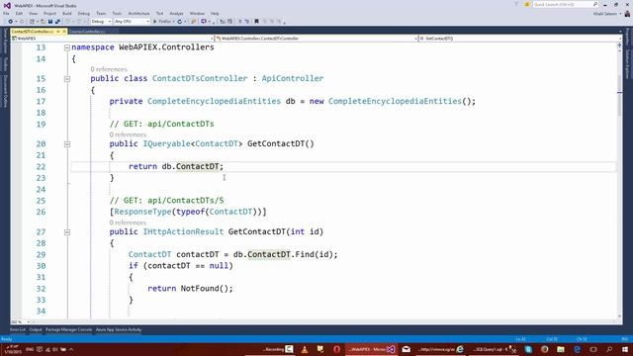The image size is (633, 356).
Task: Open the Build menu
Action: 67,13
